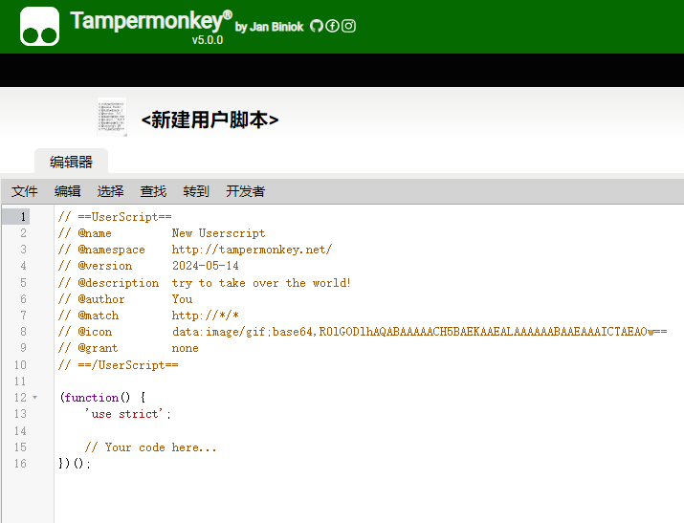Click the 'http://*/*' match value
The height and width of the screenshot is (523, 684).
click(205, 316)
